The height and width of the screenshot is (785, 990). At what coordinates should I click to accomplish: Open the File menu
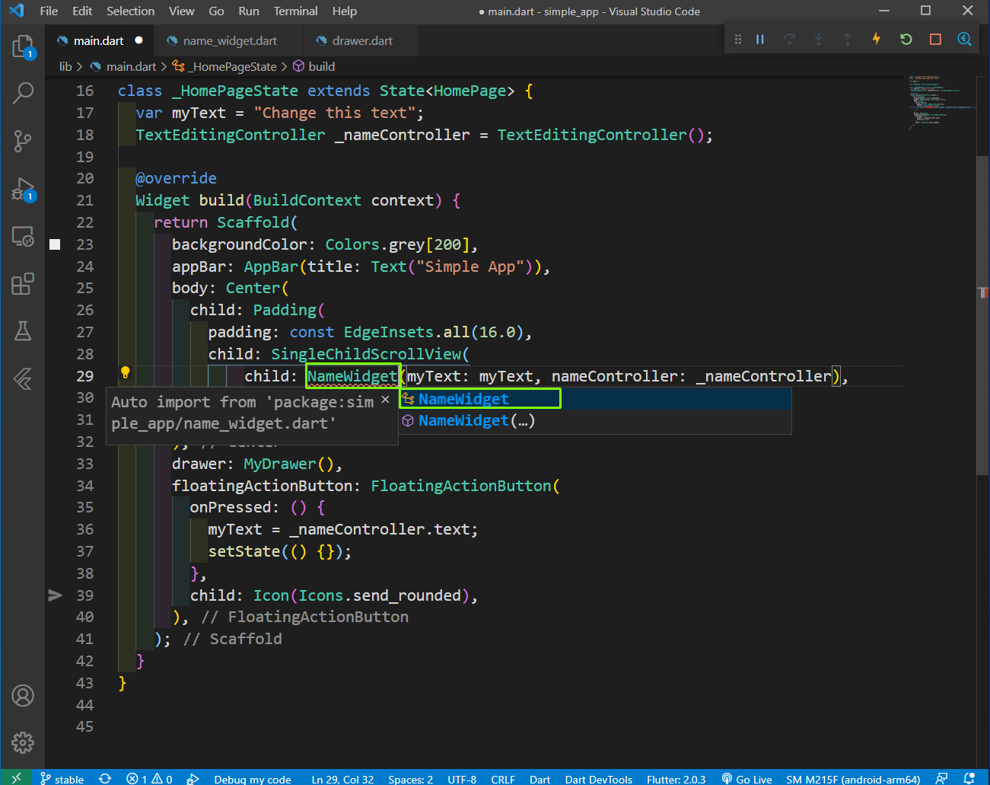coord(49,11)
